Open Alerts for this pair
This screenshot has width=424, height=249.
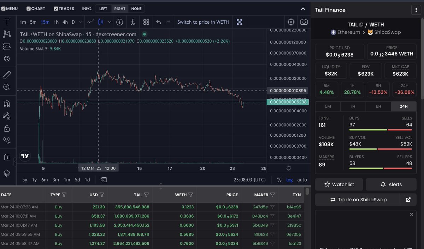pos(390,184)
